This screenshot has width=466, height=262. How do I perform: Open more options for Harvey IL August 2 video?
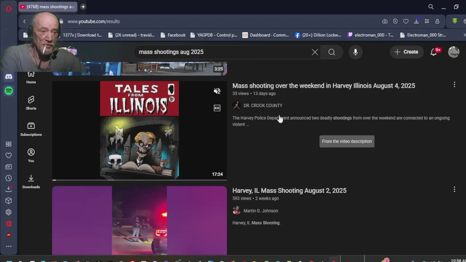click(x=454, y=189)
